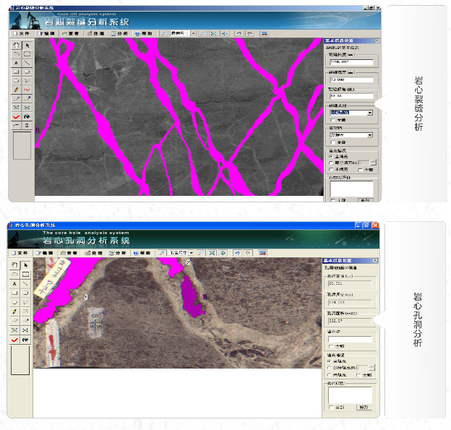Pick the text 'A' tool in fracture window

16,63
